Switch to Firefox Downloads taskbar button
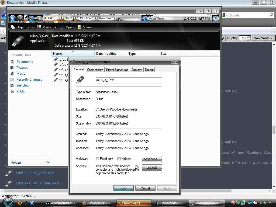The height and width of the screenshot is (207, 276). [x=134, y=203]
